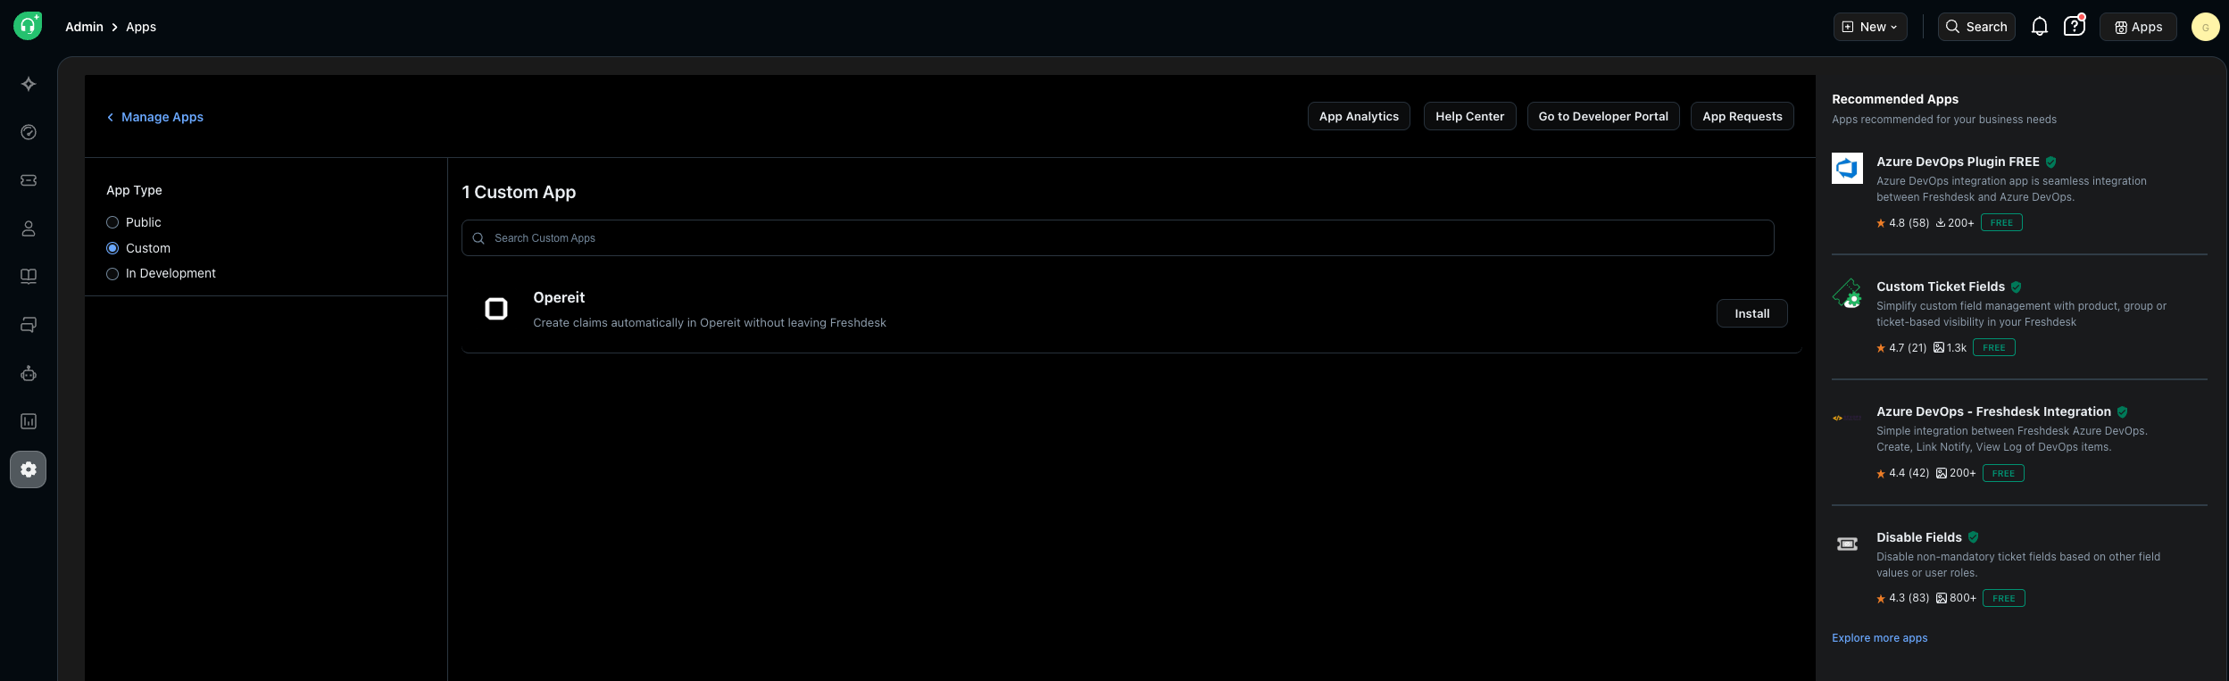Select the In Development radio option
Screen dimensions: 2229x681
pyautogui.click(x=112, y=274)
